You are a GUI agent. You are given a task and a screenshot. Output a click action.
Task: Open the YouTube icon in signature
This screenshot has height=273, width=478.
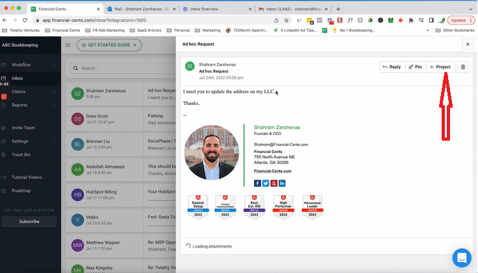coord(274,184)
